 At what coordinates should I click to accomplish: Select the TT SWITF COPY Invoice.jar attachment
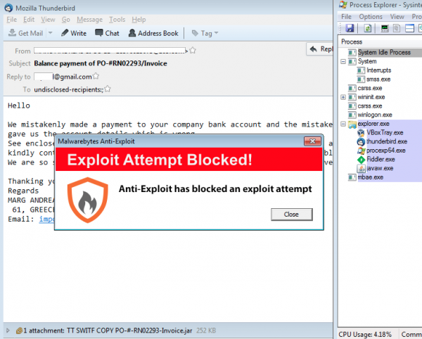click(x=129, y=331)
